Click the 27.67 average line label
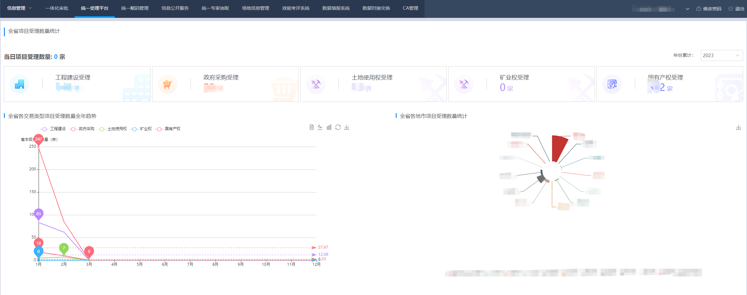The width and height of the screenshot is (747, 295). point(323,247)
